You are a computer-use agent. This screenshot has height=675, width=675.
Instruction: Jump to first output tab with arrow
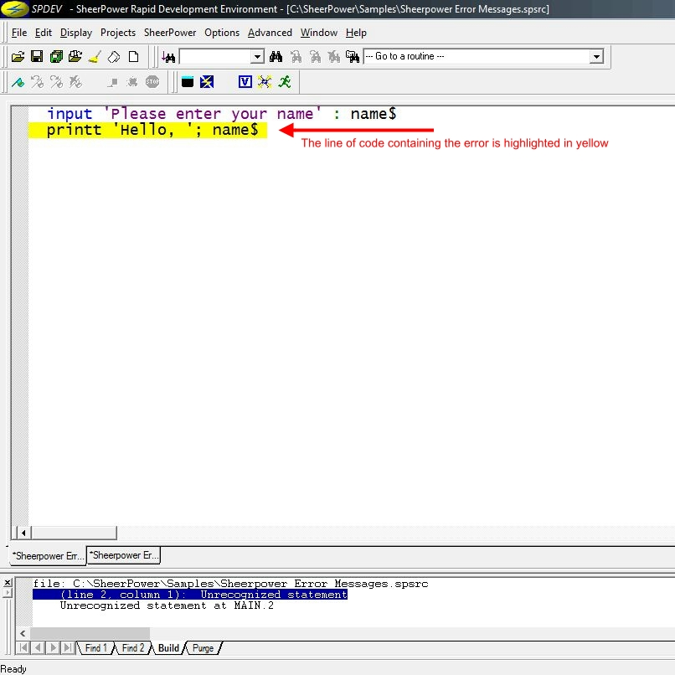[23, 647]
